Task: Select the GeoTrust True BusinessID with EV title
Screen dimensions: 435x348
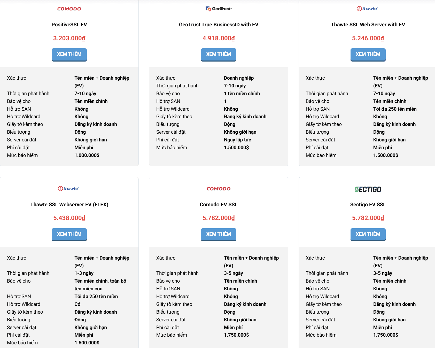Action: click(219, 25)
